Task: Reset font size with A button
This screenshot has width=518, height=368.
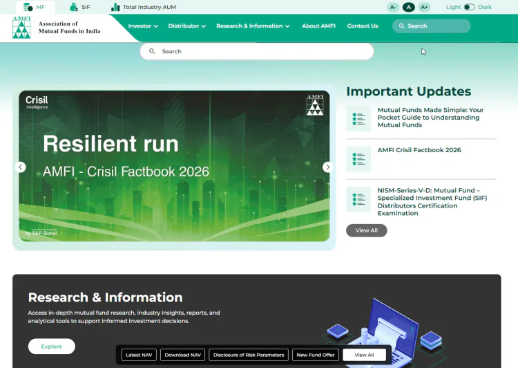Action: tap(409, 7)
